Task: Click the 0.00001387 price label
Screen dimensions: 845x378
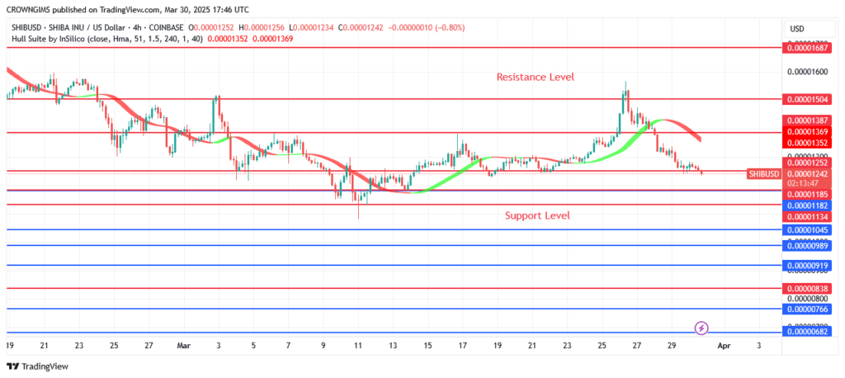Action: coord(809,122)
